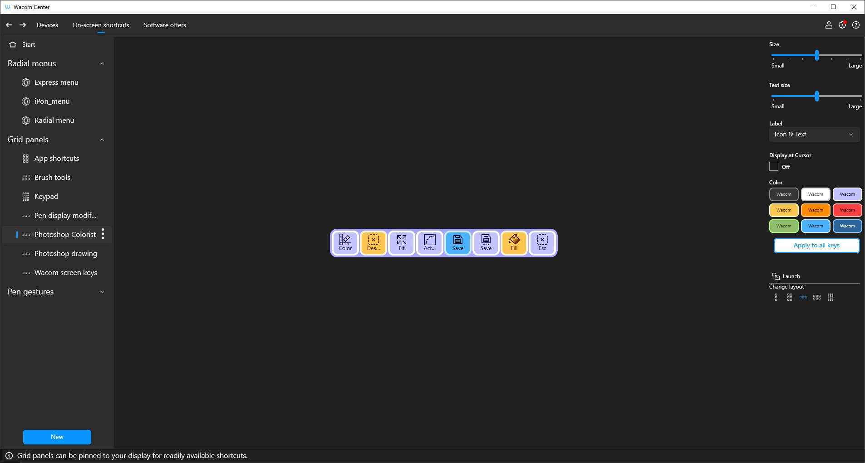Open Brush tools grid panel
Screen dimensions: 865x463
tap(57, 178)
